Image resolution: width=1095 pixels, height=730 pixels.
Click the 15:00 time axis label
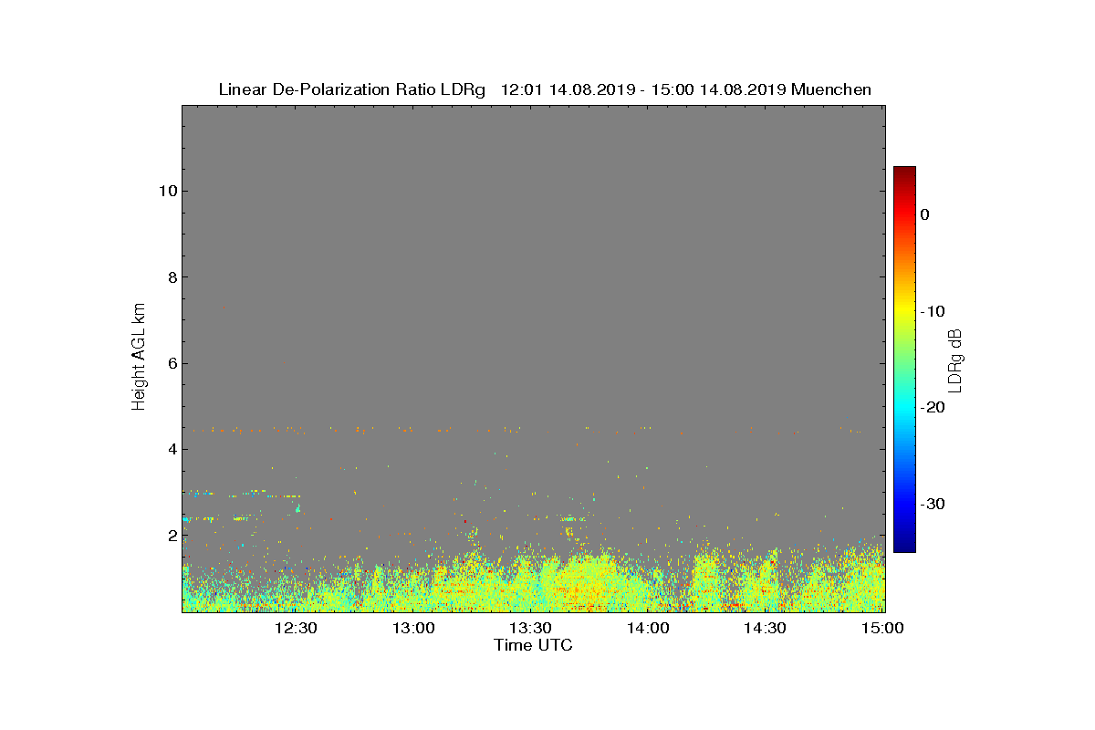coord(882,628)
